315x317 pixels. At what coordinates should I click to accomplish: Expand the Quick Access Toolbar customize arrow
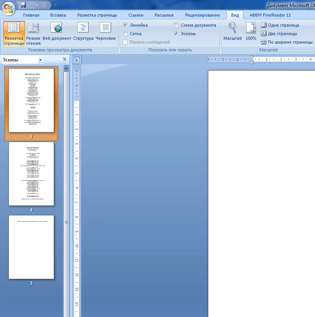click(55, 5)
